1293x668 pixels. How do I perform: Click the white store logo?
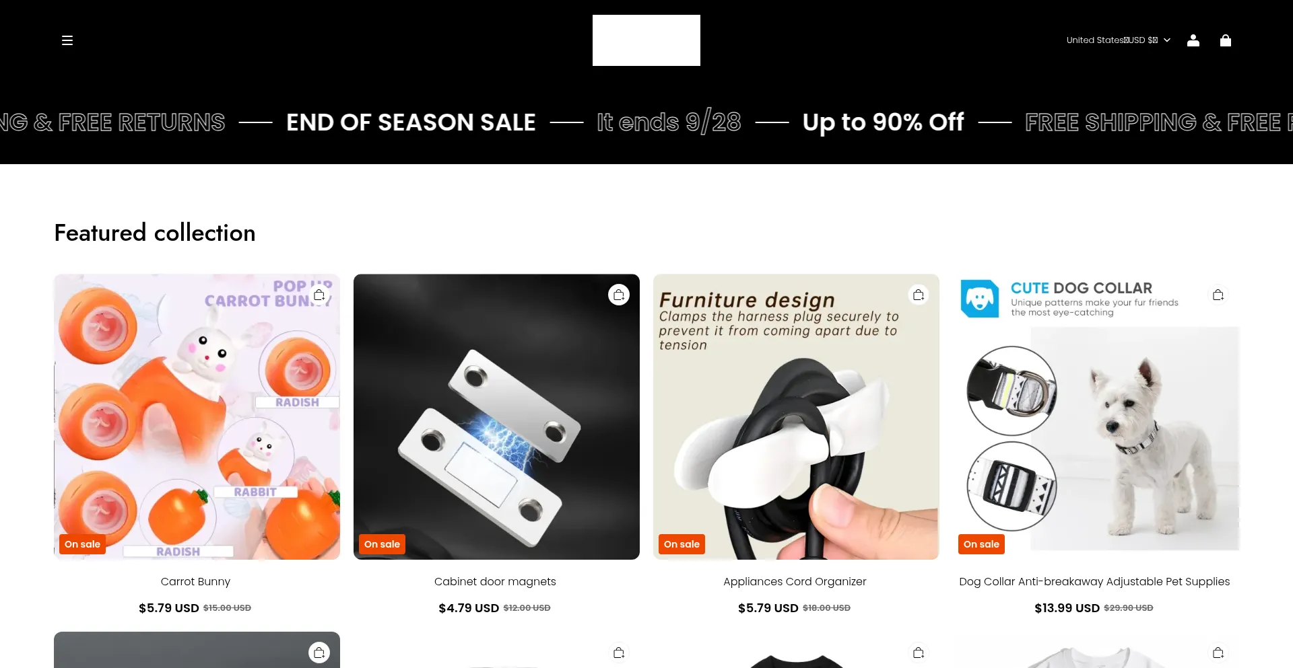coord(646,40)
